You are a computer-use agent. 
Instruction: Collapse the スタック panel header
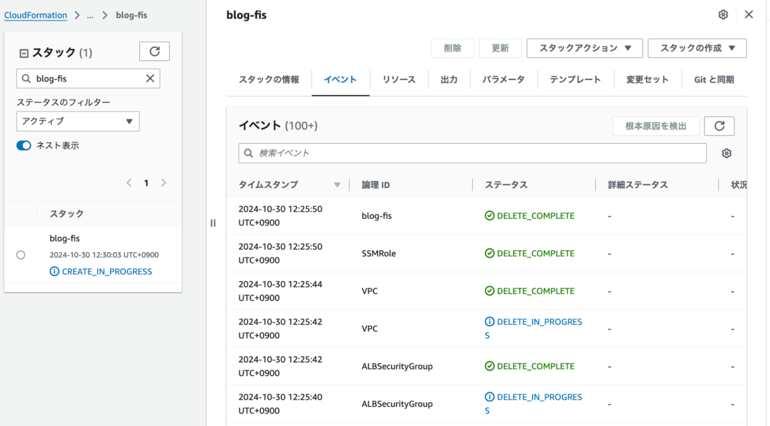[24, 52]
